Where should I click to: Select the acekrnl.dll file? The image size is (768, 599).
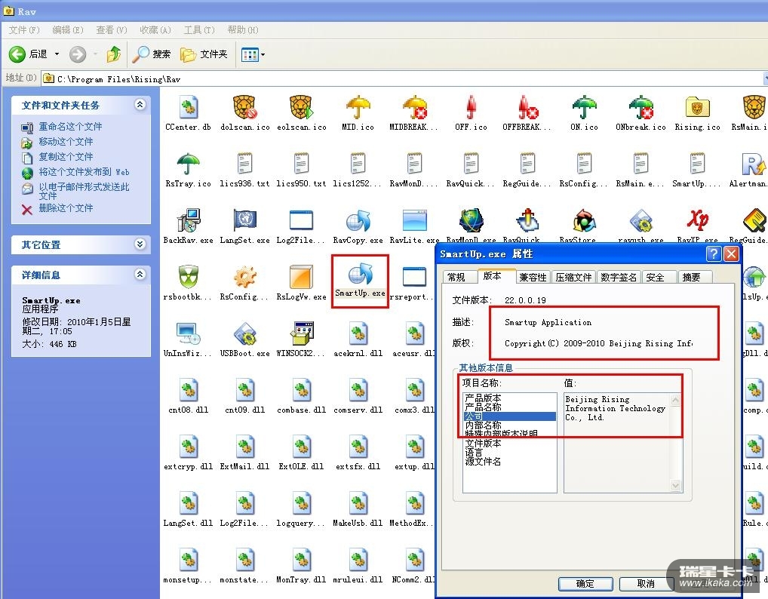358,333
